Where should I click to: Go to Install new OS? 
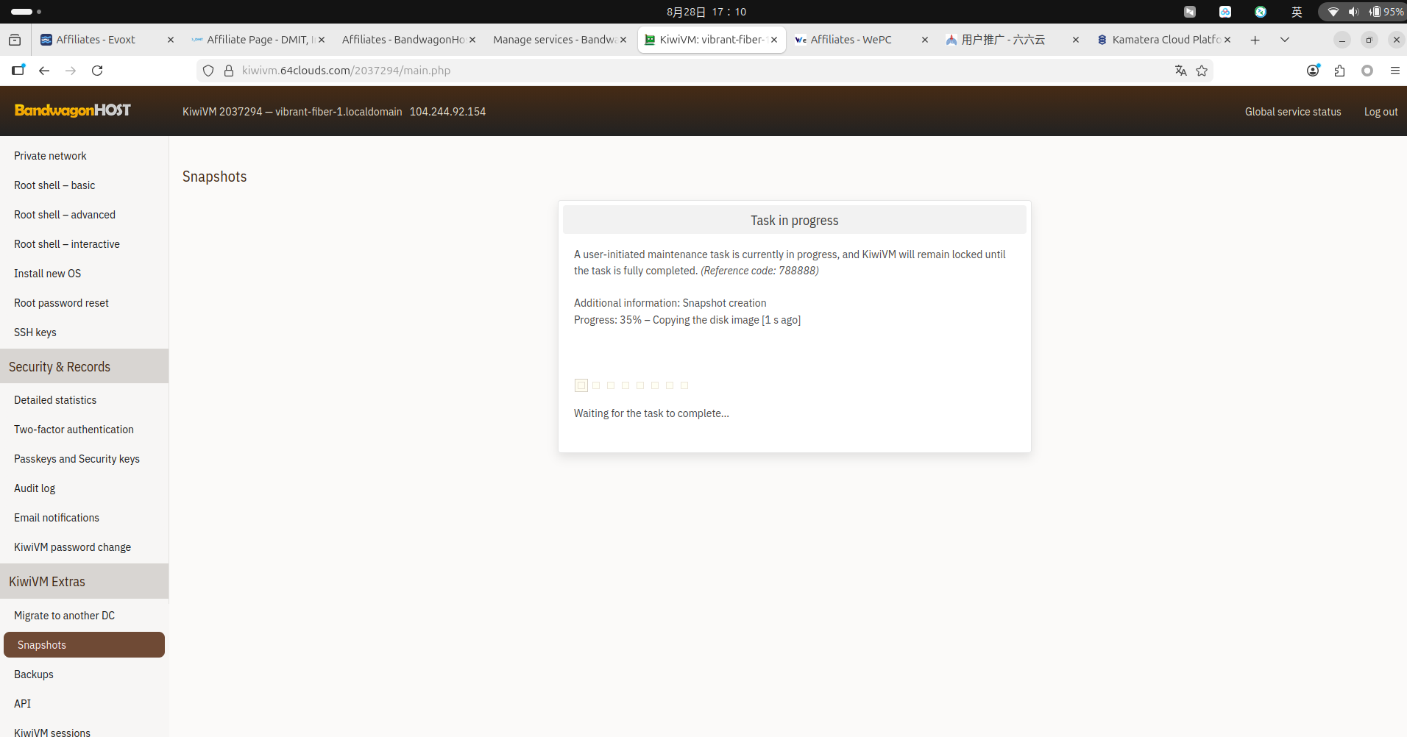tap(48, 274)
